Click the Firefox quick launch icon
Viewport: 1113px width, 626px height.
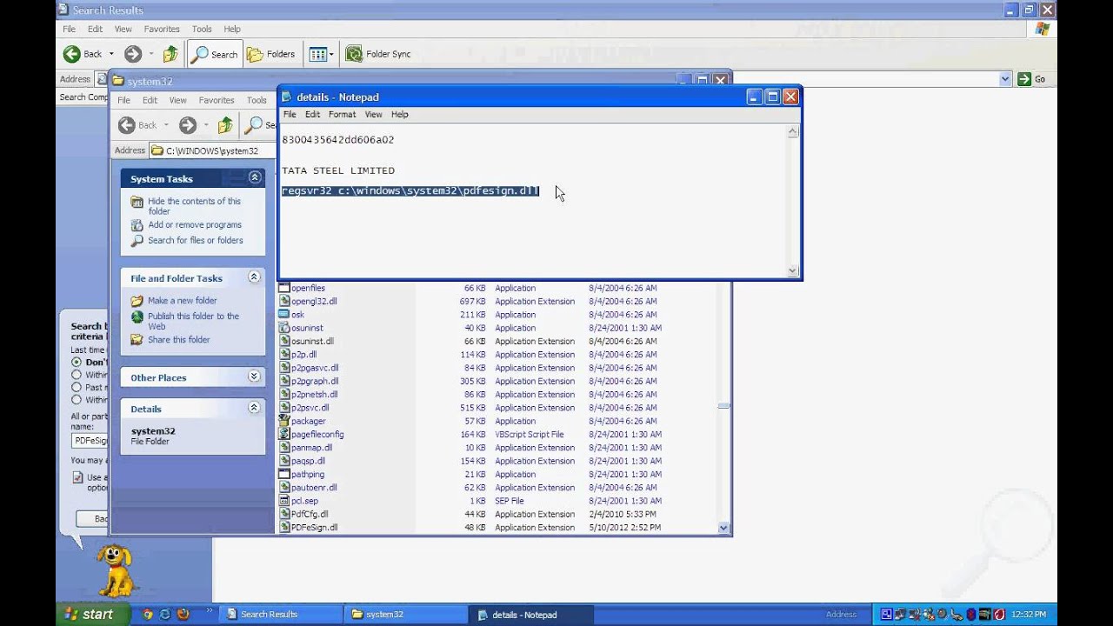click(183, 614)
